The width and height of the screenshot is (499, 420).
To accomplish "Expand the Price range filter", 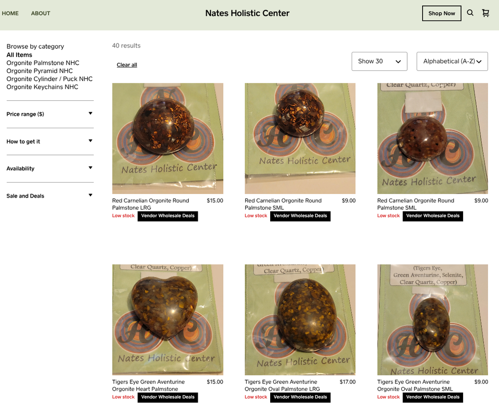I will tap(50, 114).
